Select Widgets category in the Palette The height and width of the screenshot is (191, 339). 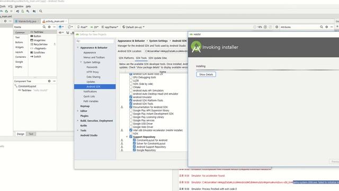(x=19, y=47)
